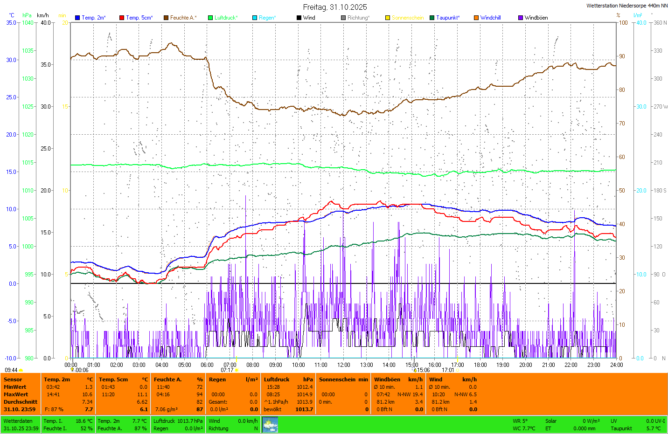Click the sun icon beside 09:44

[21, 370]
